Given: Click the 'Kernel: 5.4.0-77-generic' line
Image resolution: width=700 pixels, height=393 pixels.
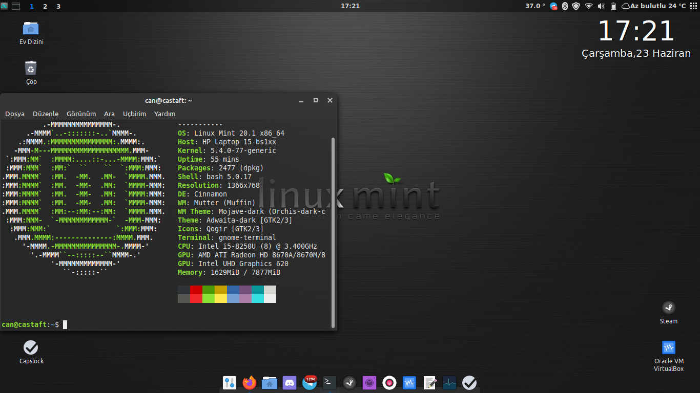Looking at the screenshot, I should 227,150.
